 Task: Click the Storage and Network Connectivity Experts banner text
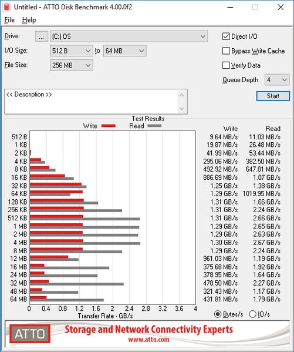click(149, 329)
